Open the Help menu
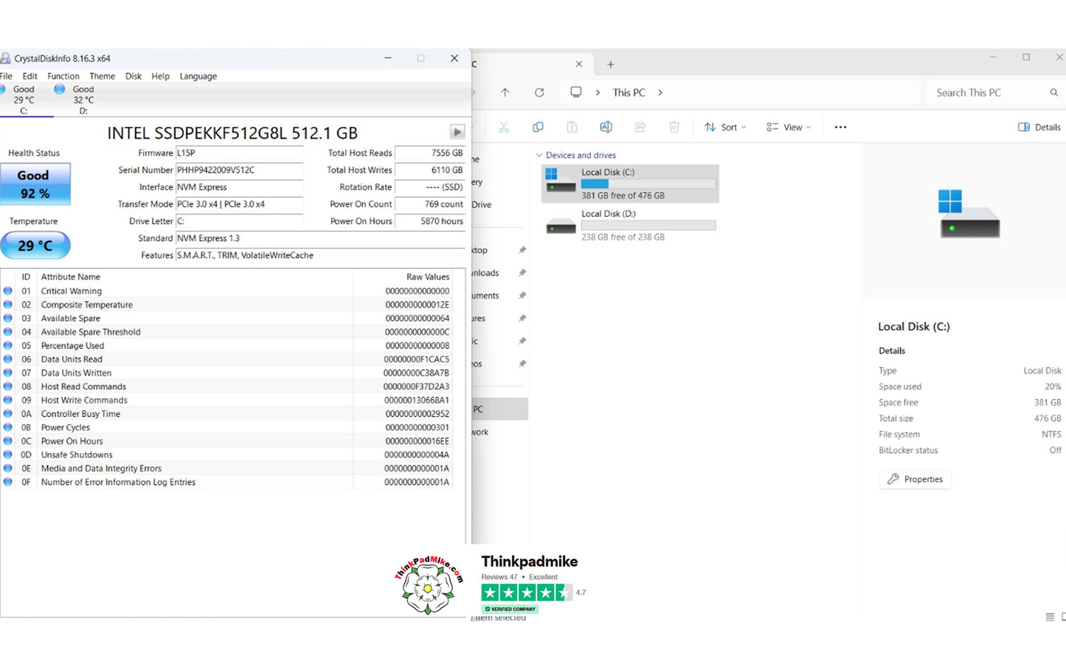This screenshot has height=670, width=1066. point(160,76)
